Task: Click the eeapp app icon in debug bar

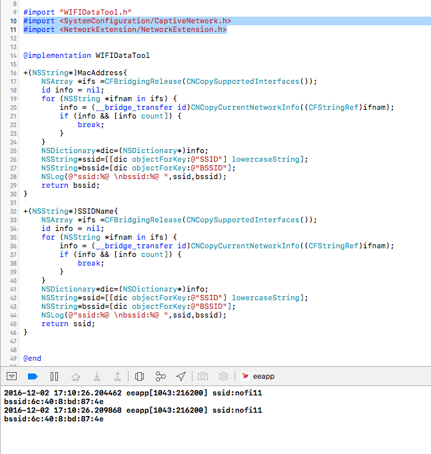Action: click(245, 376)
